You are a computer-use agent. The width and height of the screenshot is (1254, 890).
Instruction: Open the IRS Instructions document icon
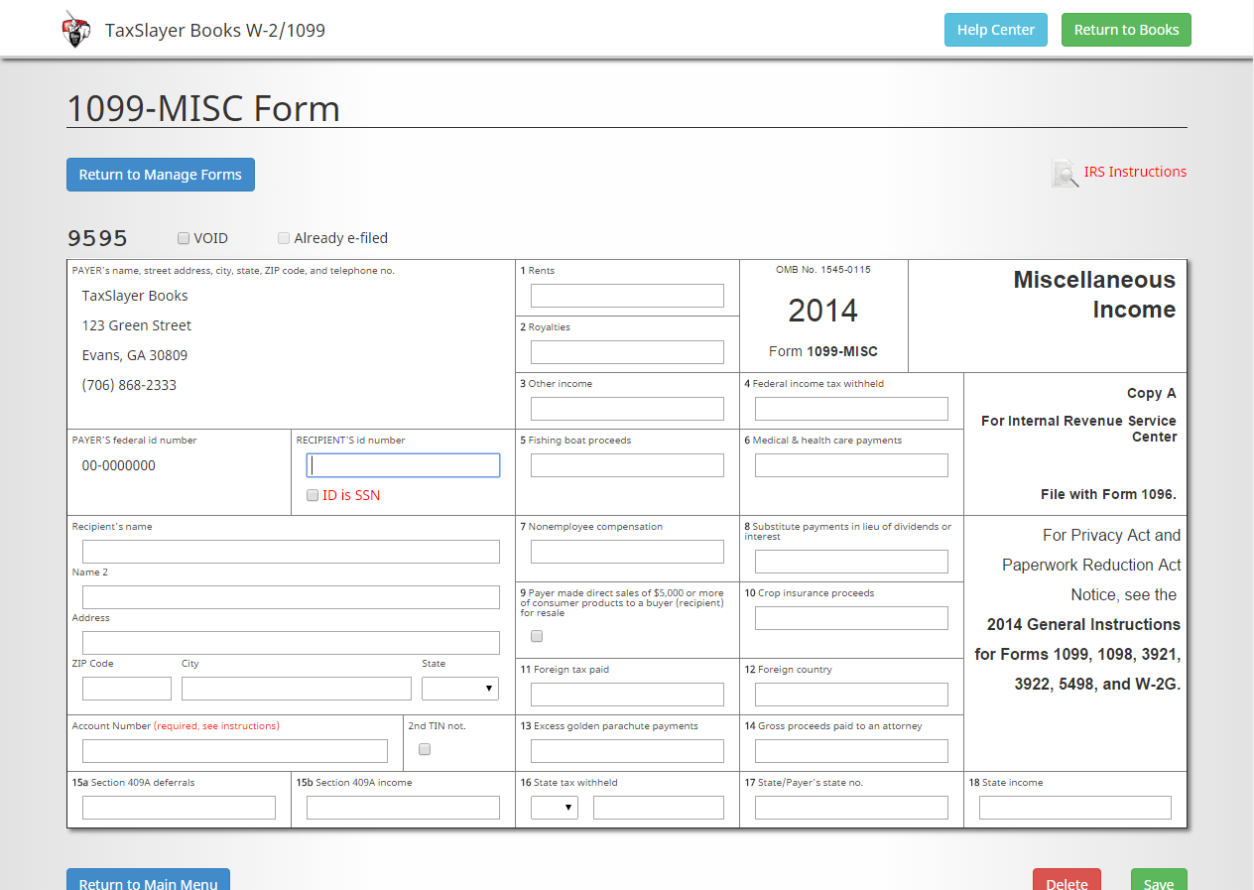click(x=1065, y=173)
